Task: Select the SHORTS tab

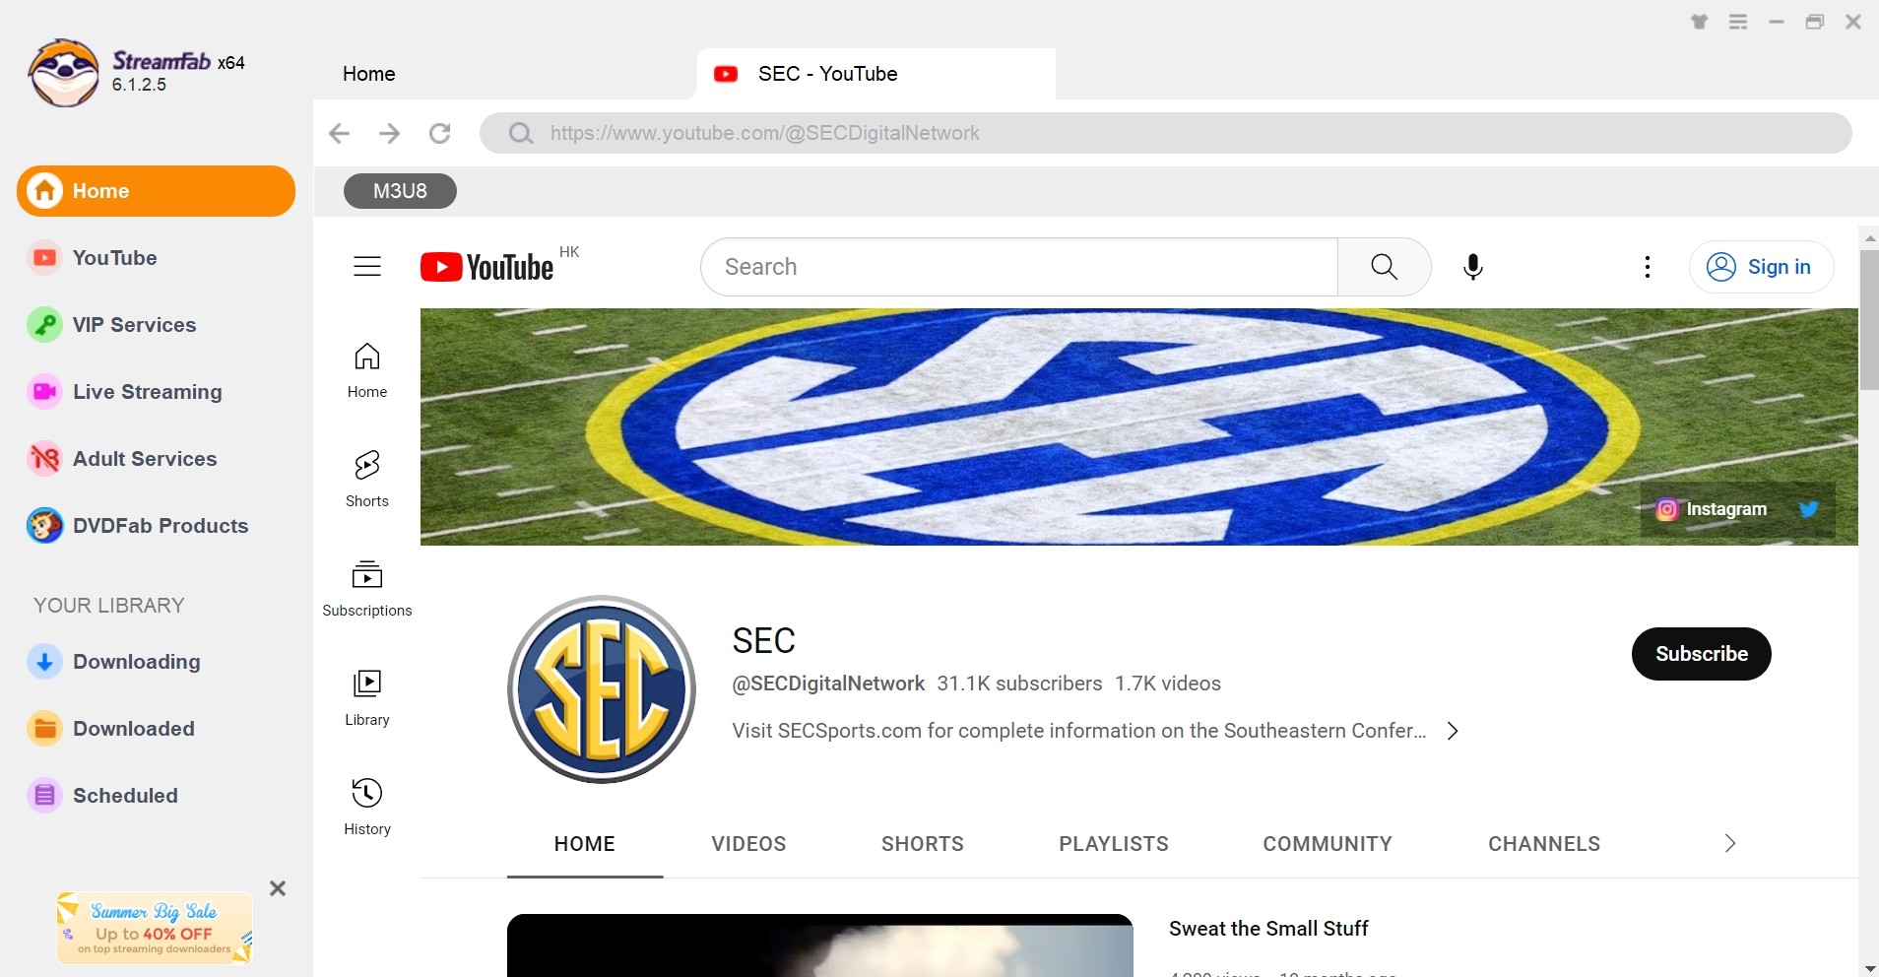Action: point(923,844)
